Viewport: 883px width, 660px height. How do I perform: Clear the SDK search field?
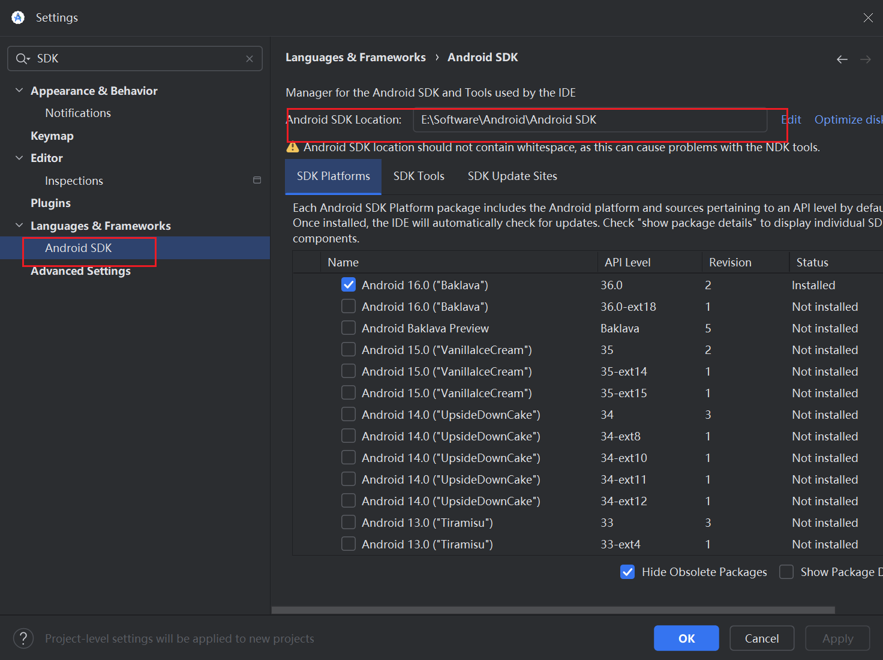pyautogui.click(x=250, y=59)
